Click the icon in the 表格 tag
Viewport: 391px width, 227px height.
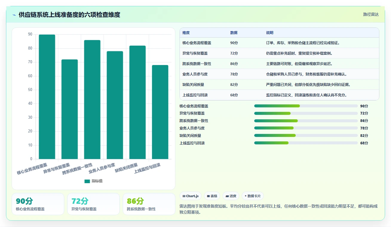pos(208,196)
